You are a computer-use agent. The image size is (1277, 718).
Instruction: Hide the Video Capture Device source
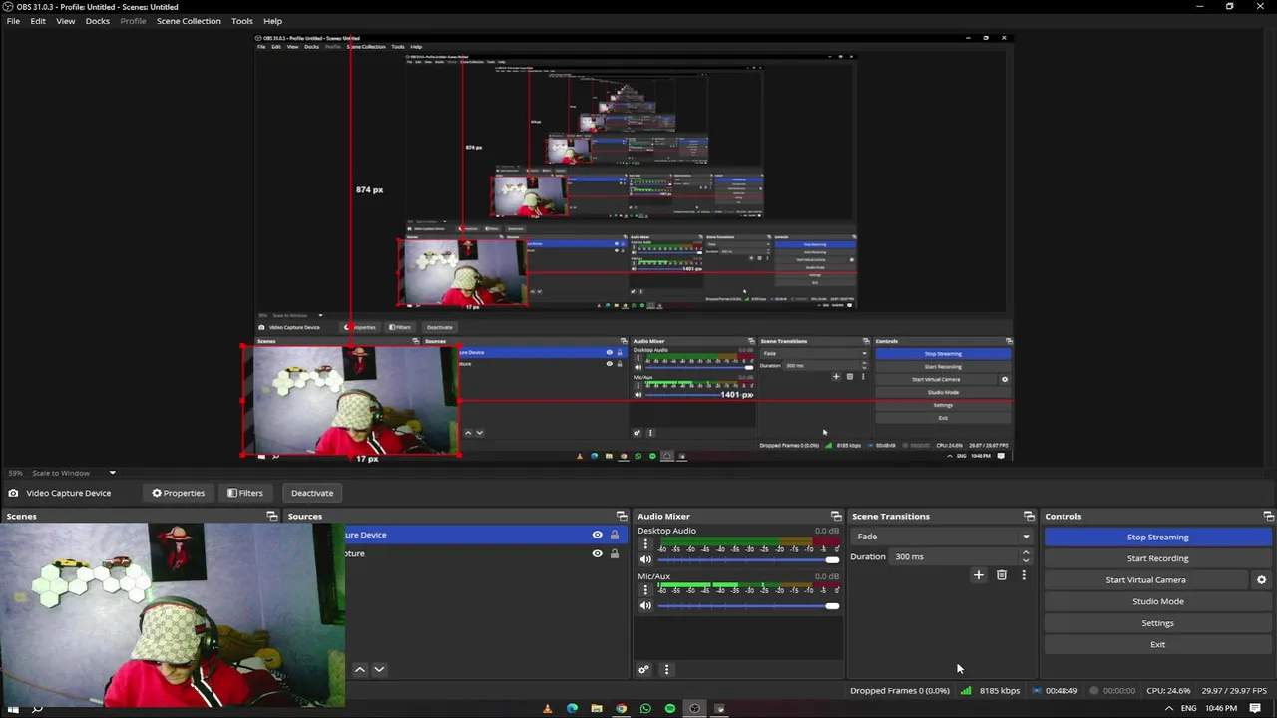[x=597, y=535]
